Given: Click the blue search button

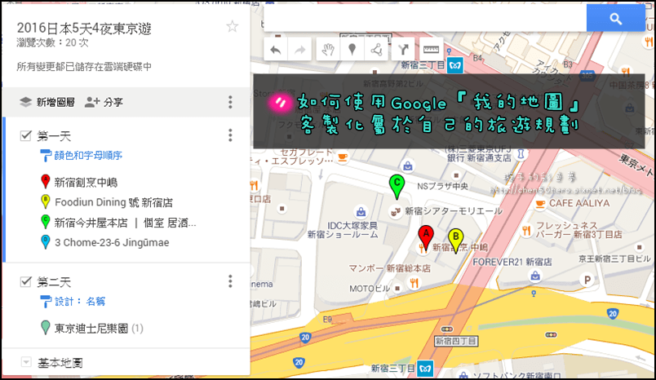Looking at the screenshot, I should [x=615, y=19].
